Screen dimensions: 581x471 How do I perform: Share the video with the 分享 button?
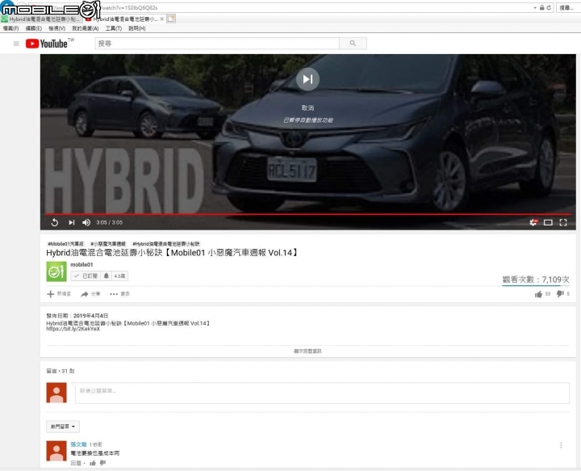pos(90,294)
